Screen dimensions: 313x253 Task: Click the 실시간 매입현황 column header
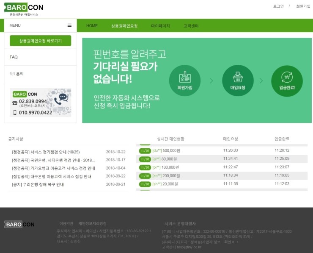pyautogui.click(x=170, y=139)
